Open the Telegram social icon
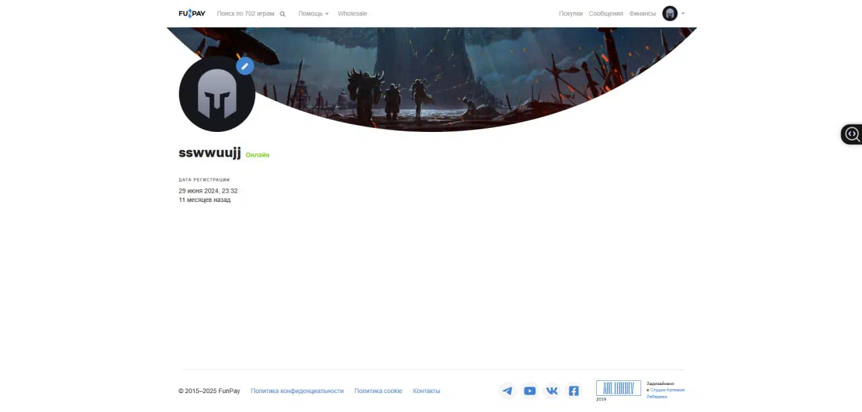Screen dimensions: 862x412 click(508, 391)
